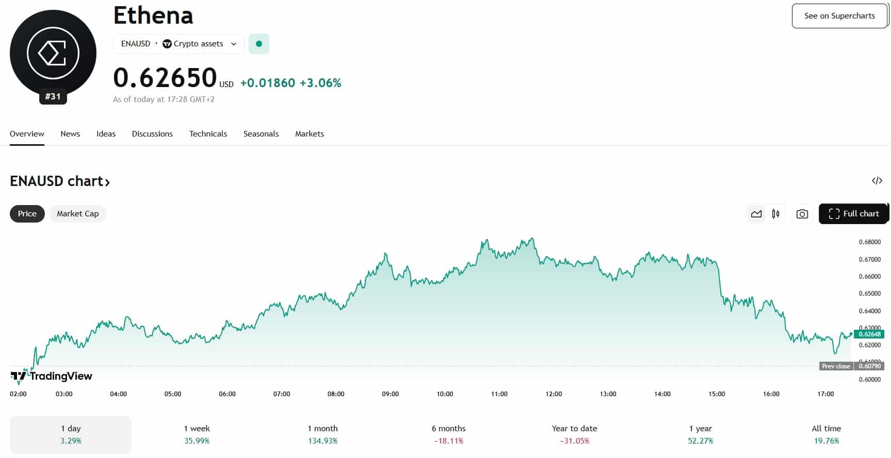
Task: Select the 1 week time range
Action: tap(197, 434)
